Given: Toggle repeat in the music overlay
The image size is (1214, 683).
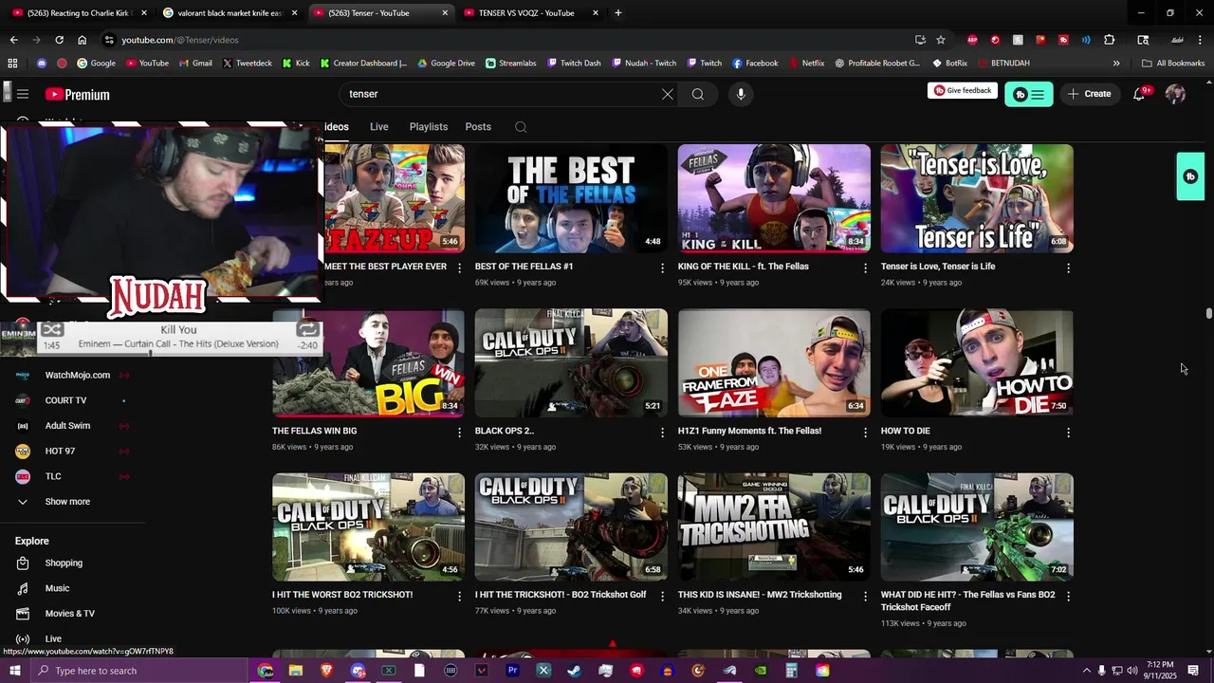Looking at the screenshot, I should tap(308, 329).
